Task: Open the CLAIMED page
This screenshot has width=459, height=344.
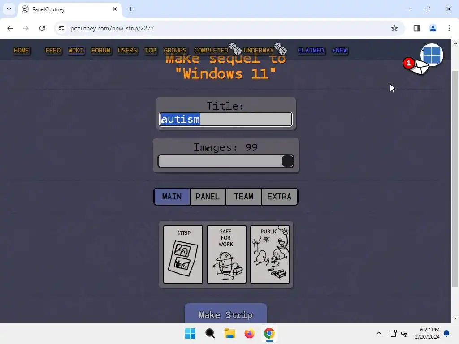Action: coord(311,50)
